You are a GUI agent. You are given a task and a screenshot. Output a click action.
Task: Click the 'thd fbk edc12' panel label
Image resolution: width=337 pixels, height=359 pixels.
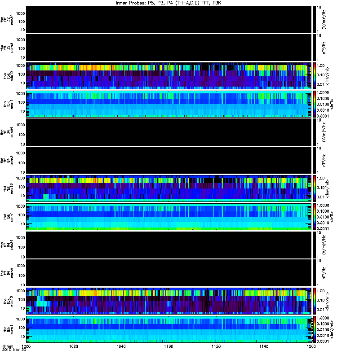pyautogui.click(x=9, y=188)
